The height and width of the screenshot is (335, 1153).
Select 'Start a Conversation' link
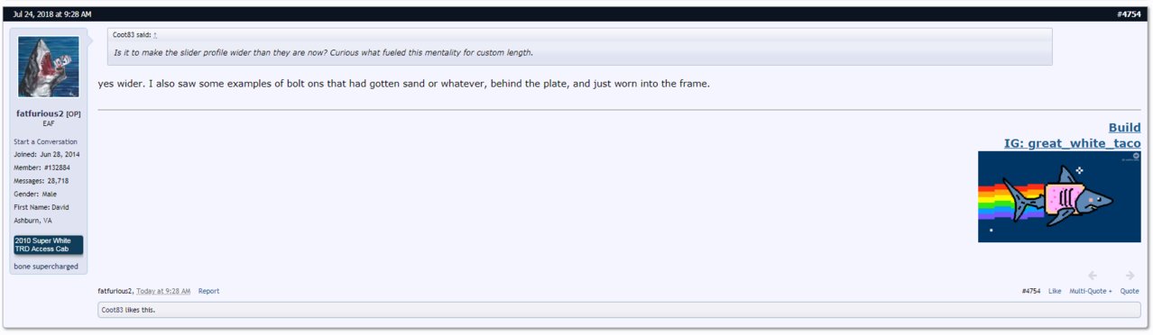coord(45,141)
